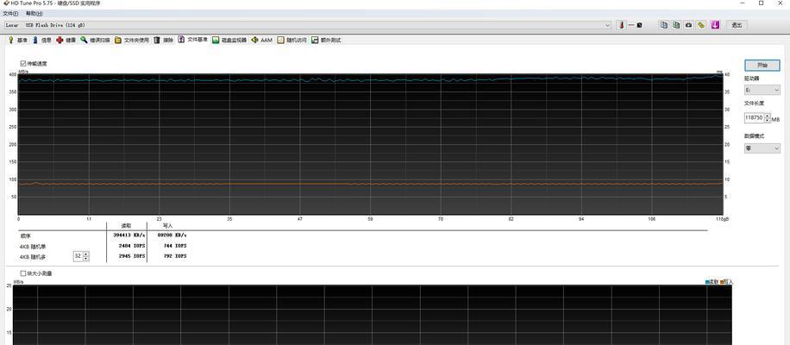Click the sequential read value 394413 KB/s
The image size is (790, 345).
click(x=129, y=235)
